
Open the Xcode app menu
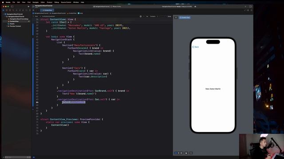8,2
